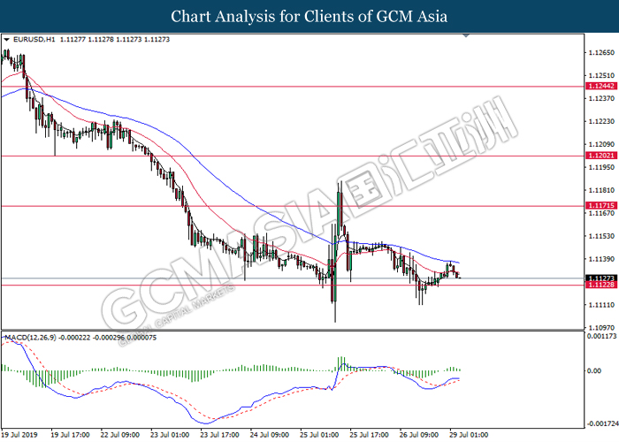Click the 22 Jul 09:00 time label
619x442 pixels.
click(x=120, y=435)
